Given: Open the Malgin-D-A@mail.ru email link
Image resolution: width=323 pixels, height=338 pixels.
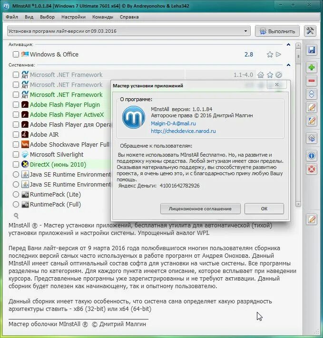Looking at the screenshot, I should tap(173, 123).
